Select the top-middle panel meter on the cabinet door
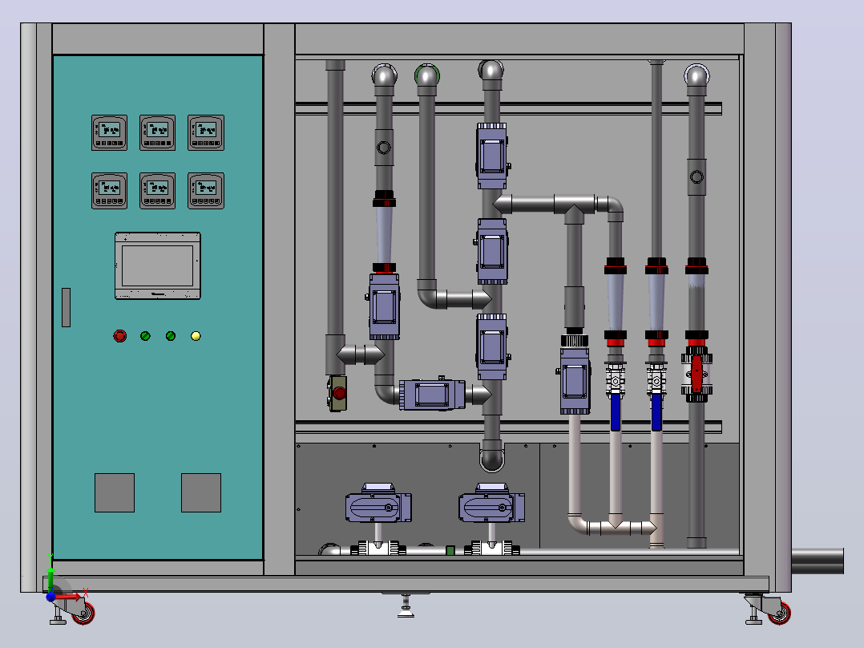The image size is (864, 648). coord(158,132)
